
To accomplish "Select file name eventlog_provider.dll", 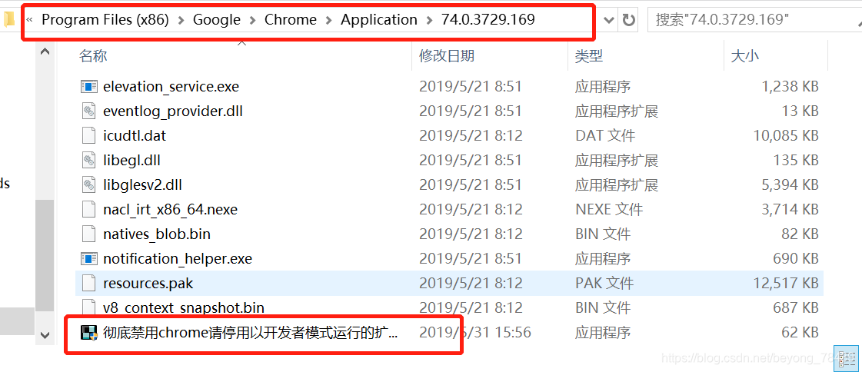I will click(x=172, y=111).
